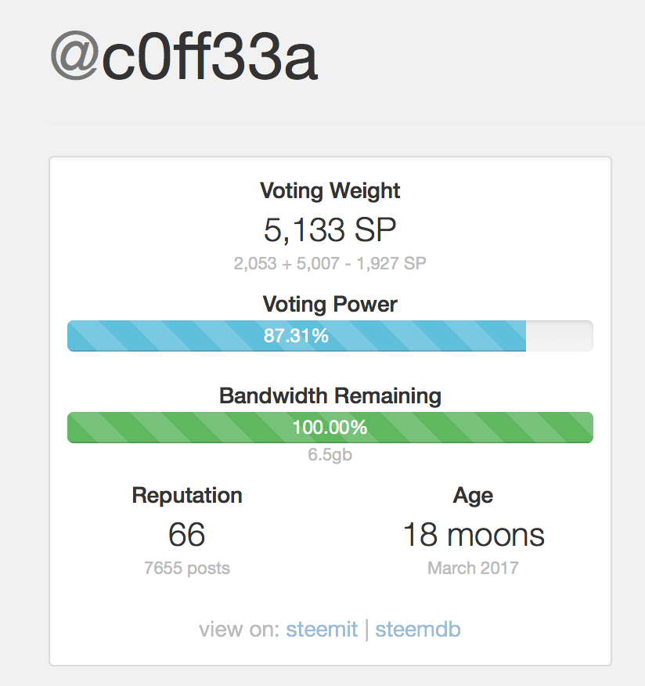Open the steemdb profile link
This screenshot has width=645, height=686.
click(417, 629)
